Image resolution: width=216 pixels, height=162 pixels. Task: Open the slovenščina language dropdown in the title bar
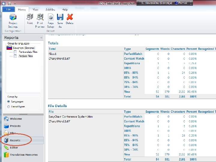point(157,3)
